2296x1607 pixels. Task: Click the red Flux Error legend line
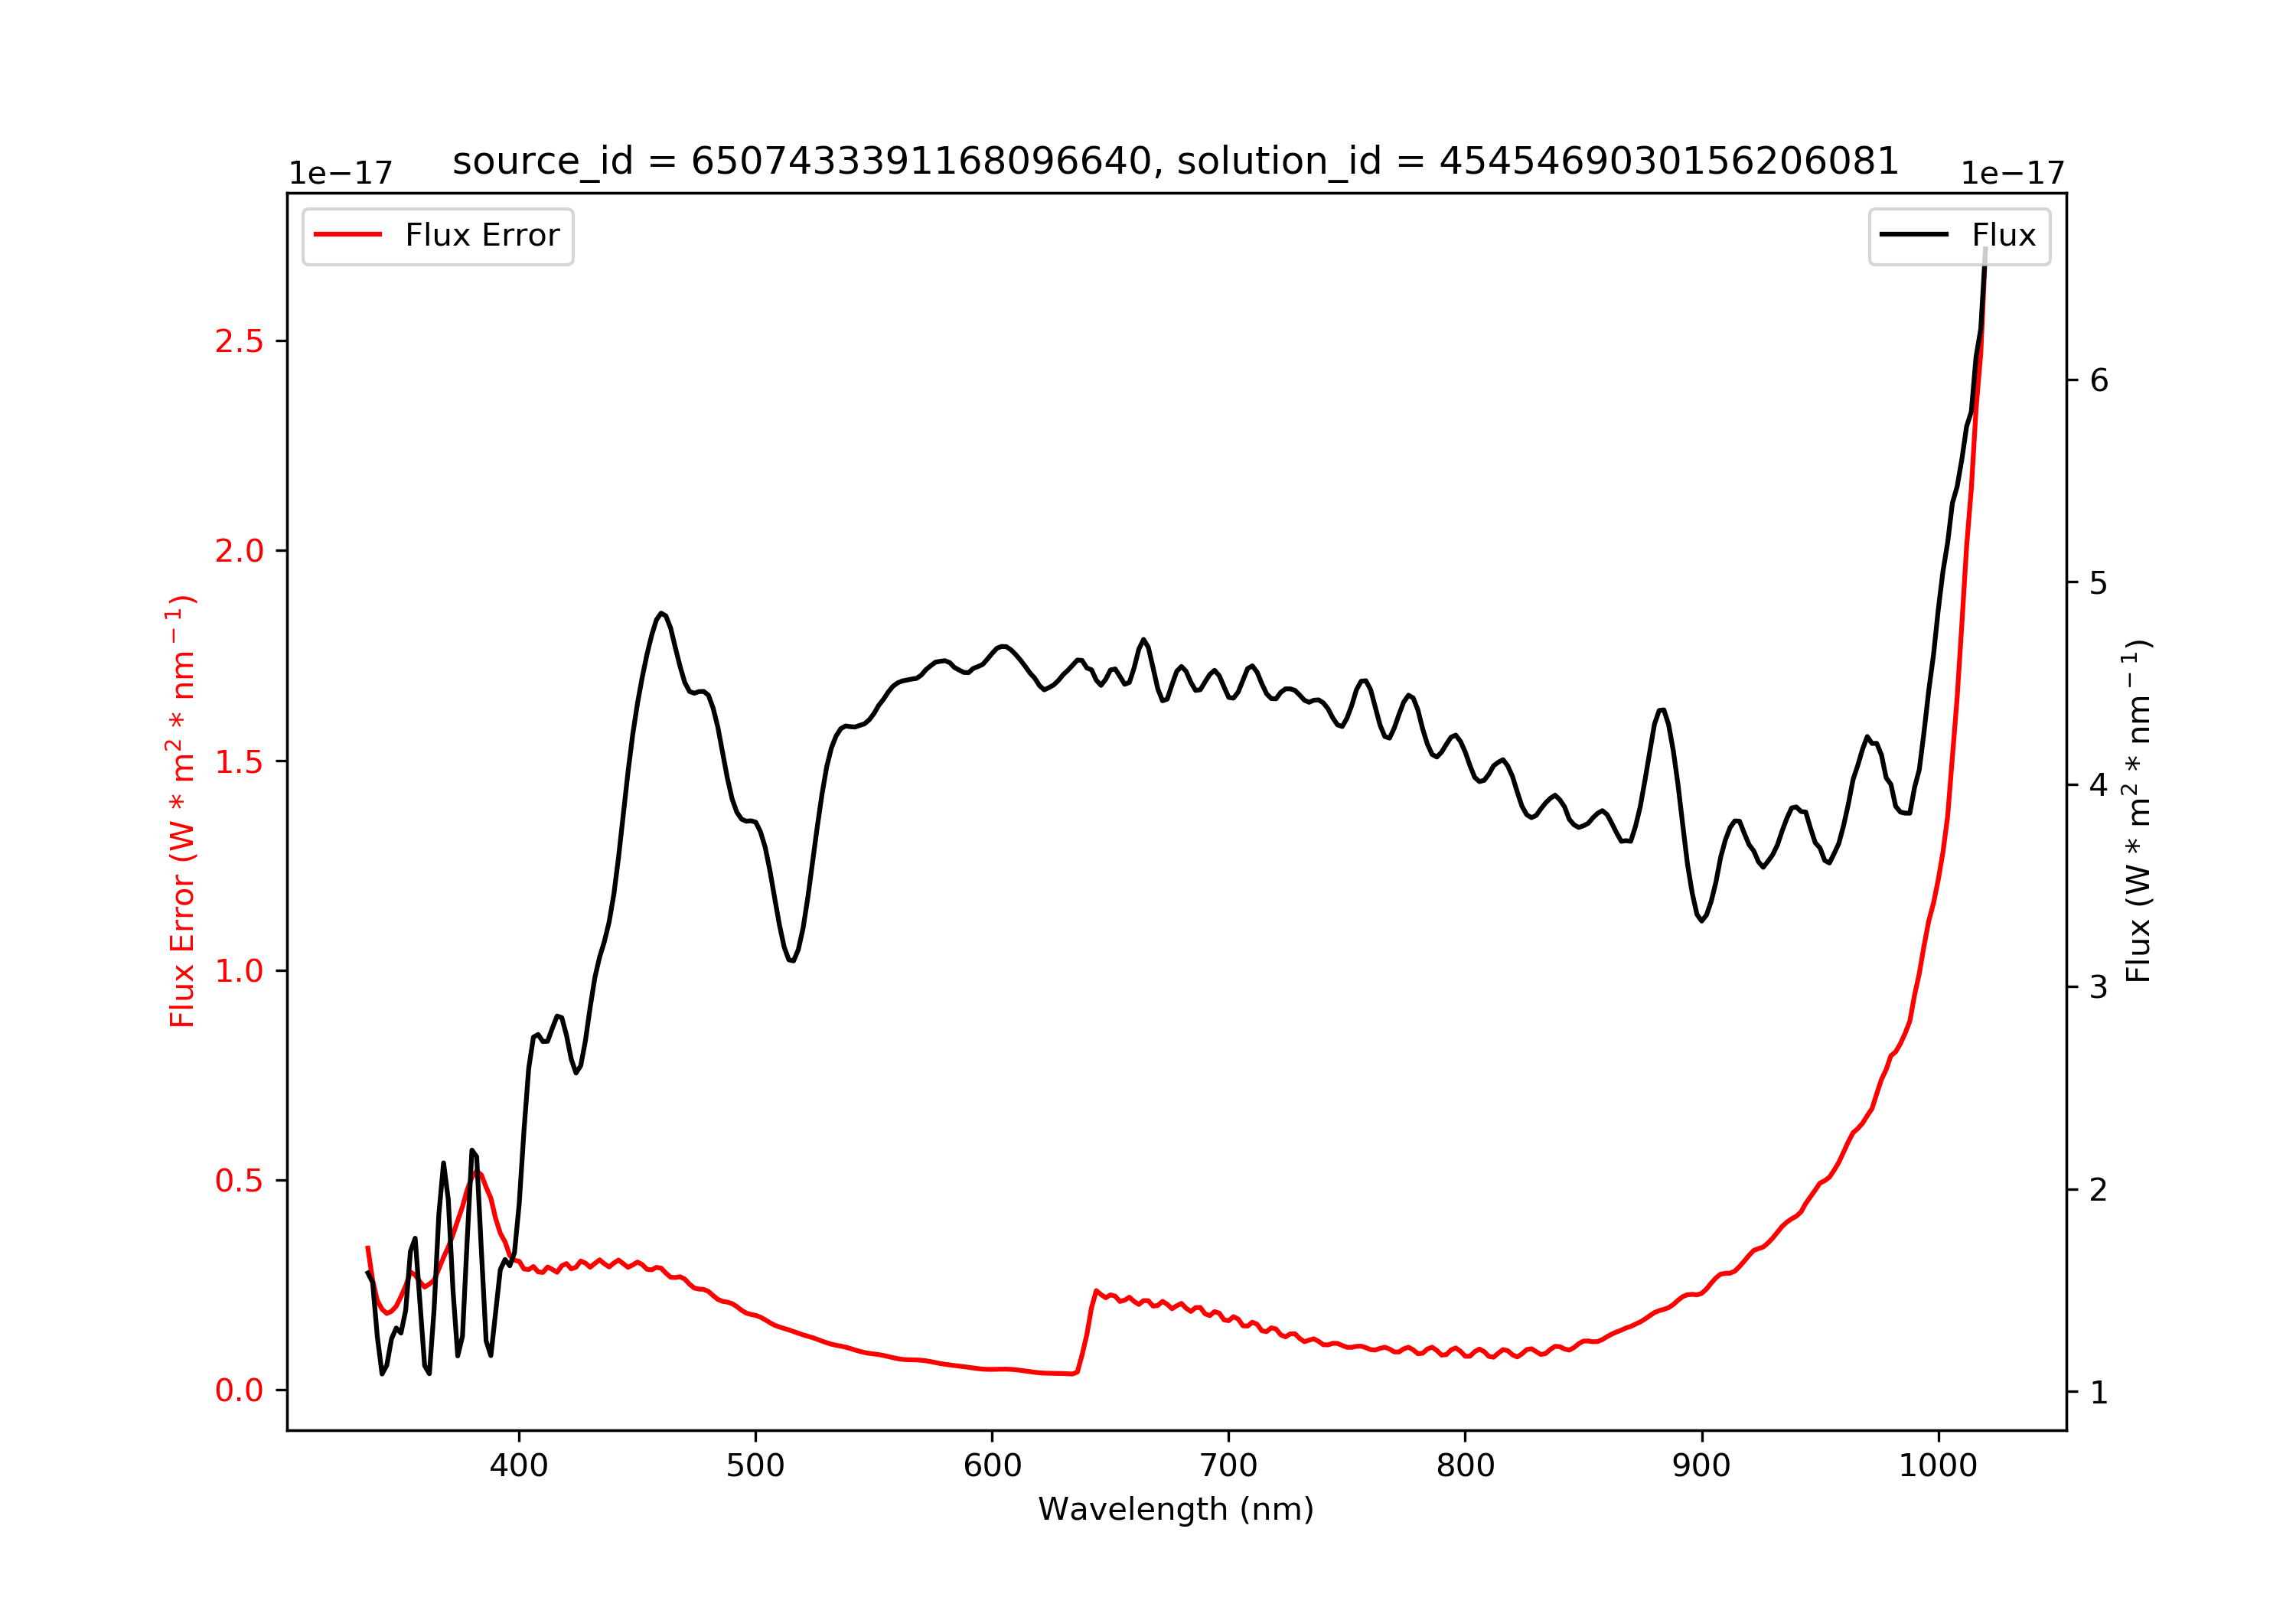(348, 234)
